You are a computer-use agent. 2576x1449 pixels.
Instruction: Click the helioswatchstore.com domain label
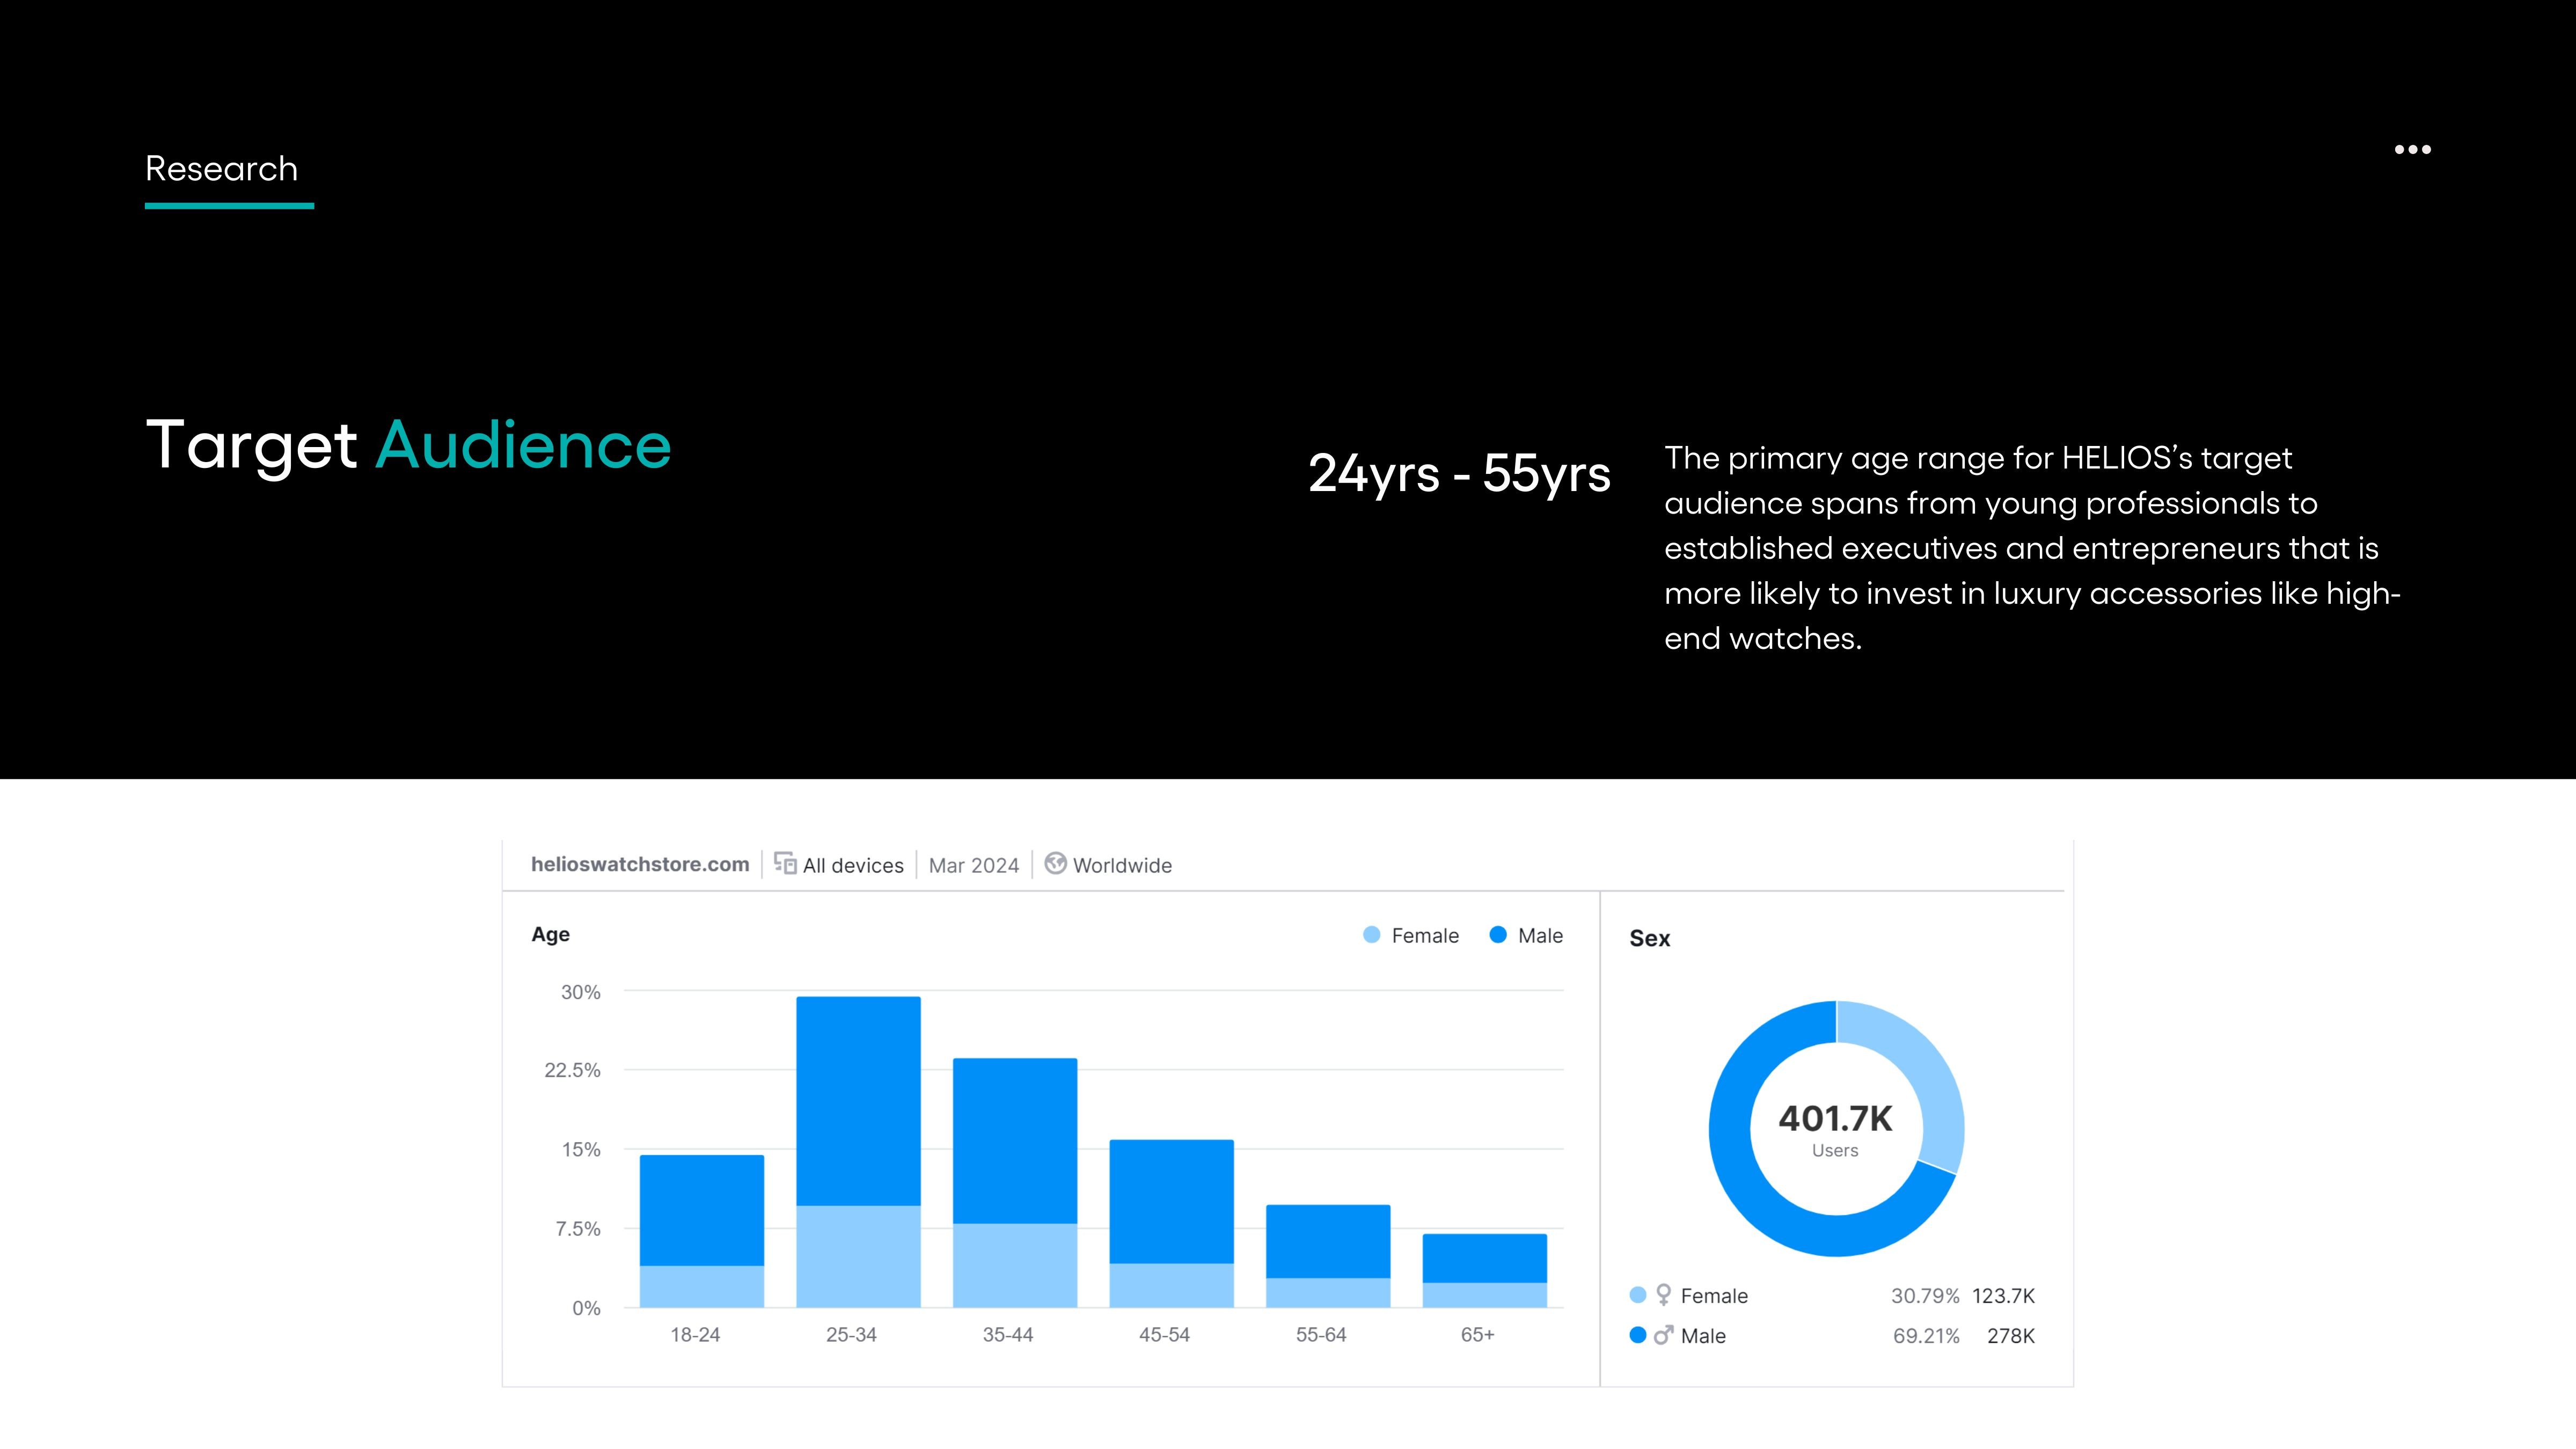(x=640, y=864)
